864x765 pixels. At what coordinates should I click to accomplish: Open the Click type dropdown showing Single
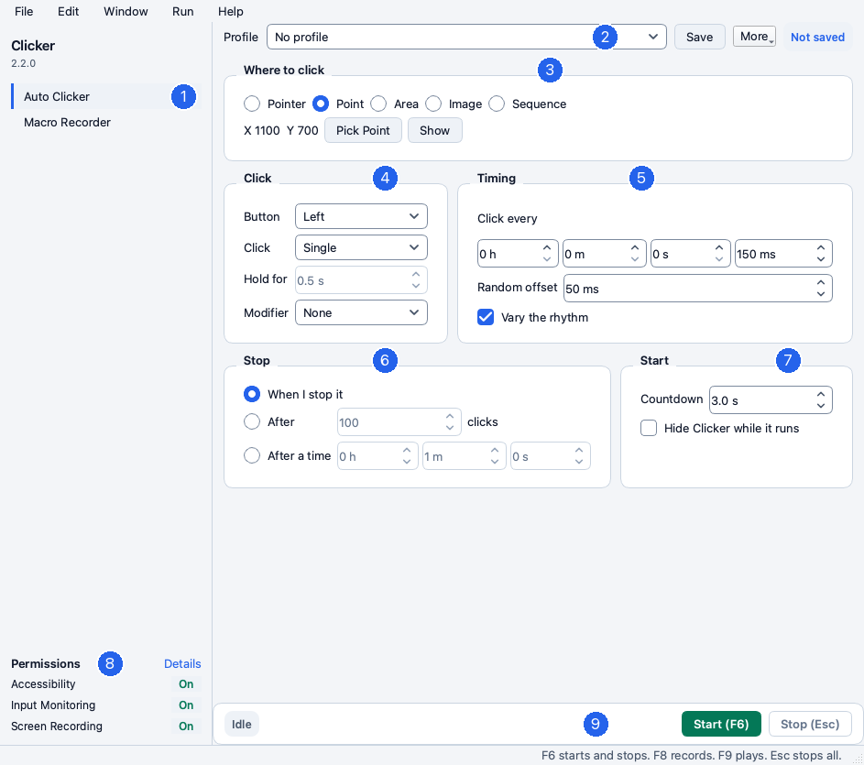coord(362,247)
